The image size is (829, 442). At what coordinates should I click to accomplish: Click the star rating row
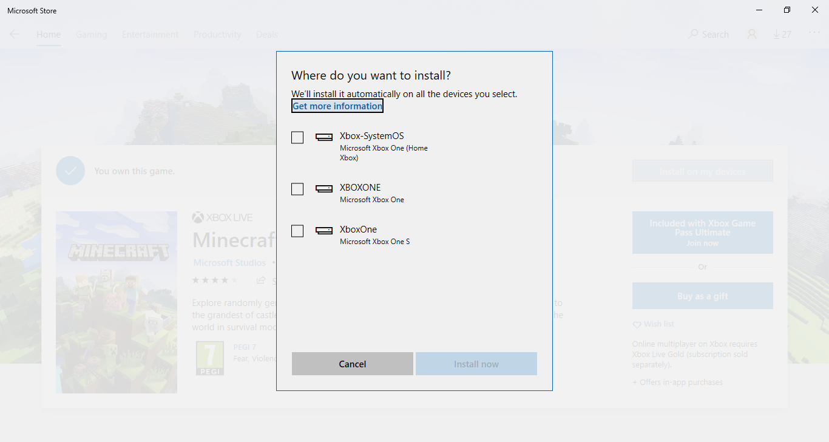215,280
